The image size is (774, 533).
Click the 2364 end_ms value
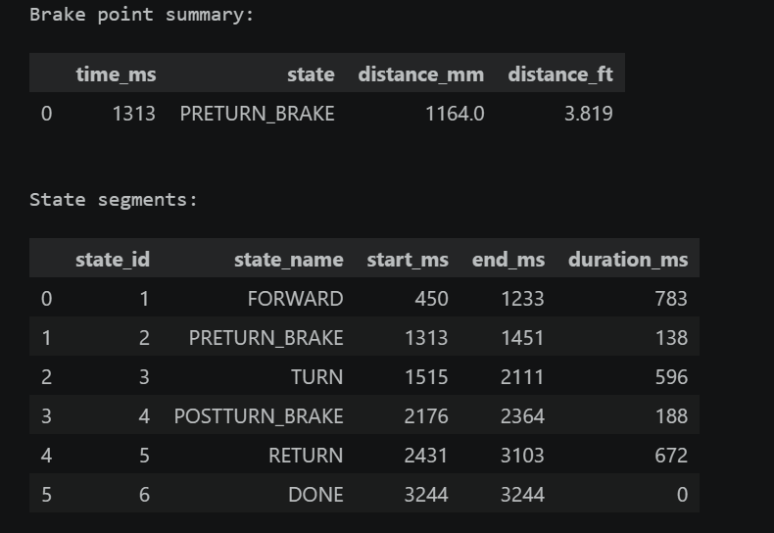point(523,416)
